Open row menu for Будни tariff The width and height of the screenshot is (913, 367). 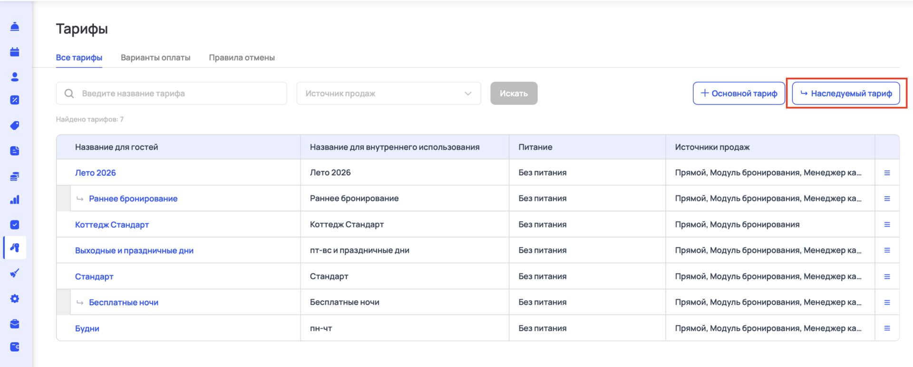click(x=887, y=328)
